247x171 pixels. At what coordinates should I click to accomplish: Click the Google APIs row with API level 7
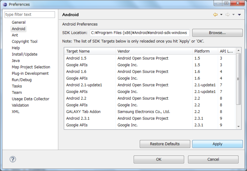(150, 92)
